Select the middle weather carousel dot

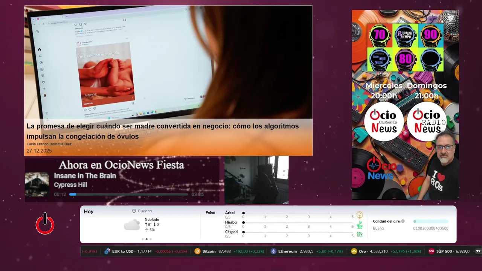(x=146, y=239)
